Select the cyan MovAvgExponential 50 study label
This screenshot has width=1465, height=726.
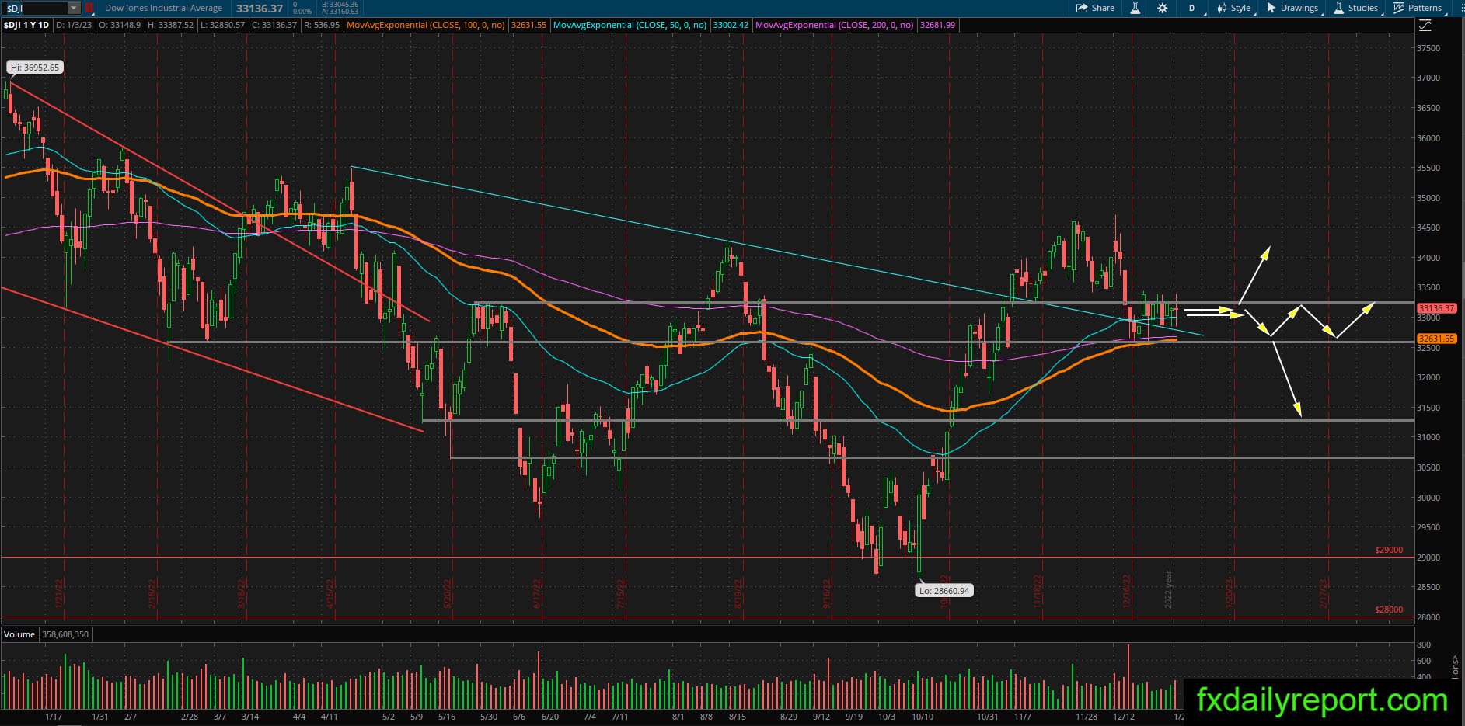click(630, 25)
